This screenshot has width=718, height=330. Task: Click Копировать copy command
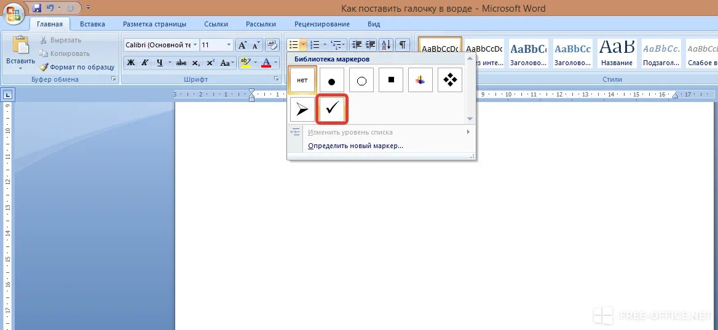(64, 53)
